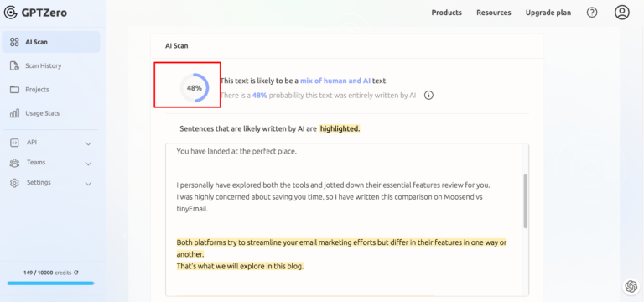This screenshot has height=302, width=644.
Task: Click the info icon beside probability text
Action: tap(428, 96)
